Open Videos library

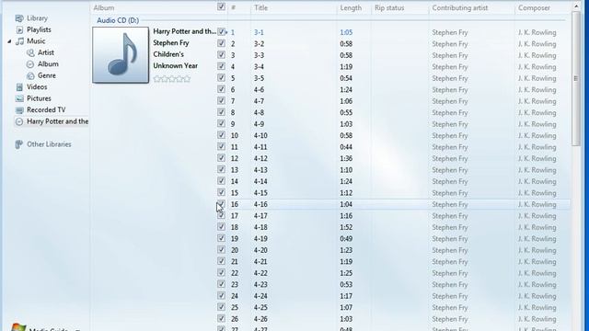tap(37, 87)
